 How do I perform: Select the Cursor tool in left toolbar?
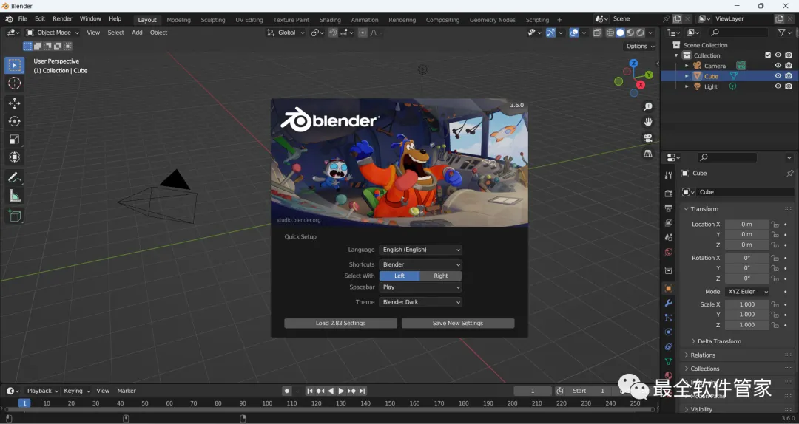15,83
